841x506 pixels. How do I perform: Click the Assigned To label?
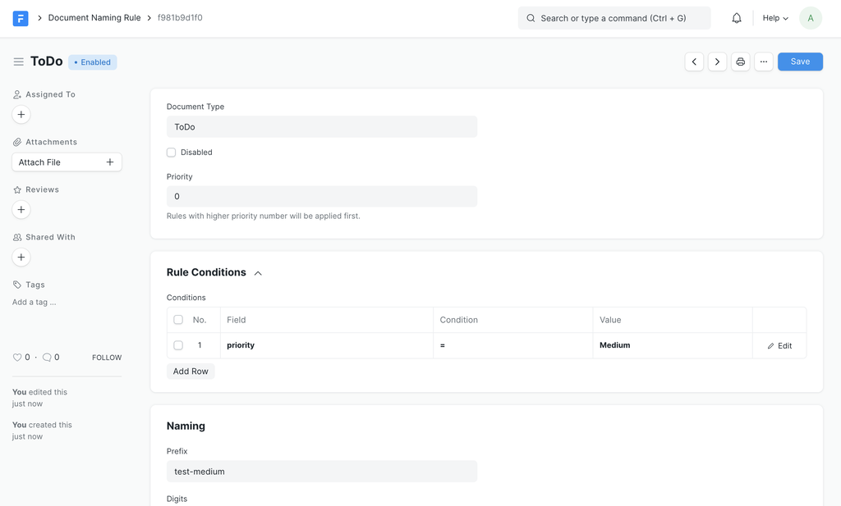[x=50, y=94]
